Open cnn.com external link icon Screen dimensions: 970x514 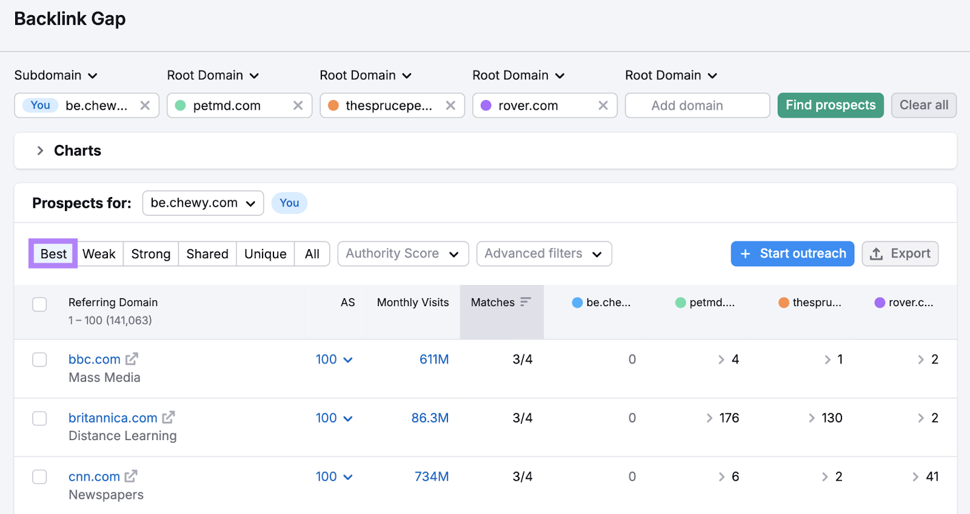pyautogui.click(x=131, y=476)
